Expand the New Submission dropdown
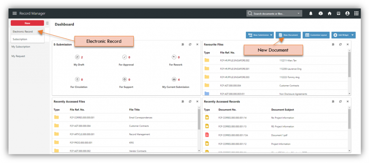Screen dimensions: 369x163 point(271,35)
